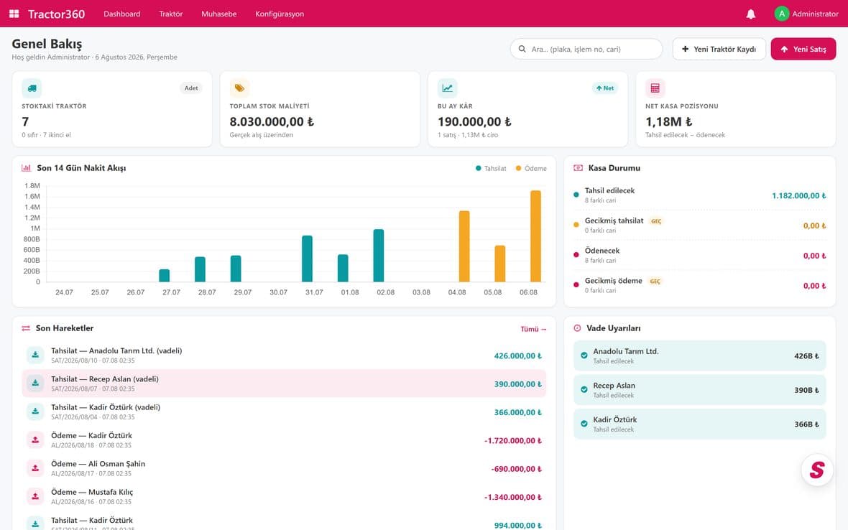This screenshot has height=530, width=848.
Task: Open the floating S assistant button
Action: [817, 470]
